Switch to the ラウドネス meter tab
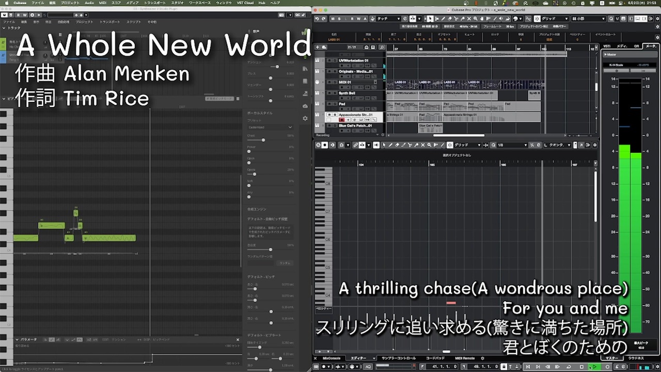Viewport: 661px width, 372px height. click(636, 358)
